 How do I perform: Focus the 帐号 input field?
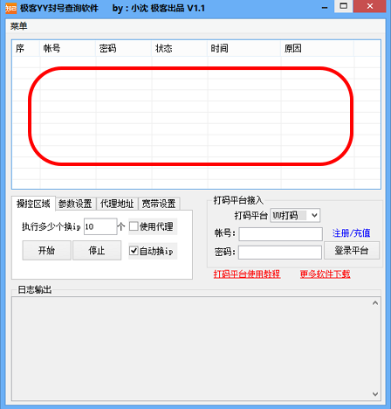[x=281, y=234]
